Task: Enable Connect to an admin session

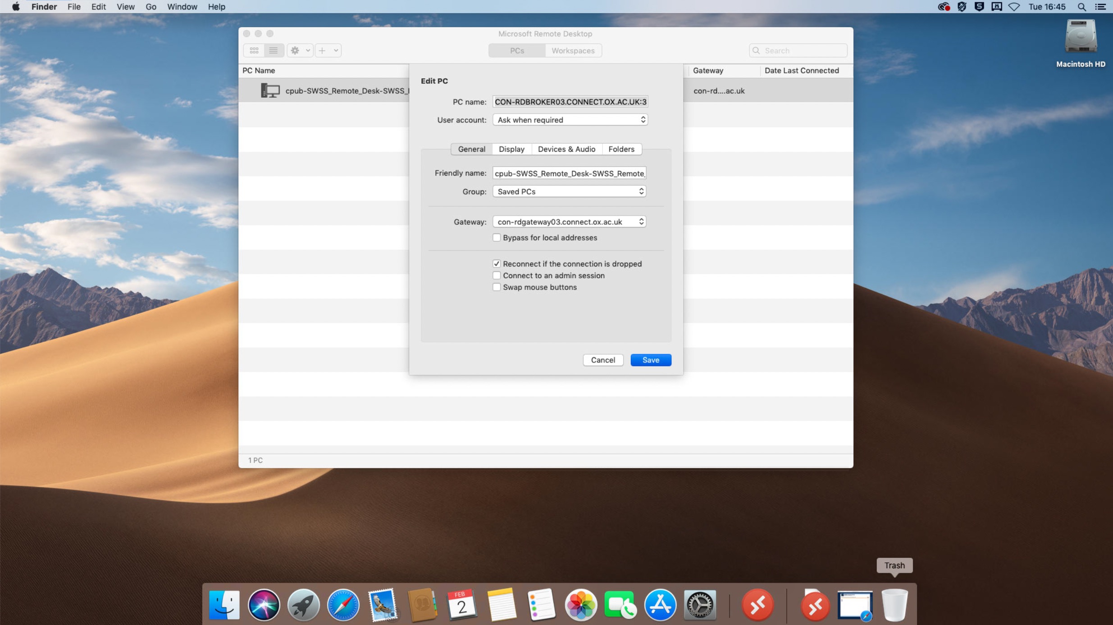Action: click(497, 276)
